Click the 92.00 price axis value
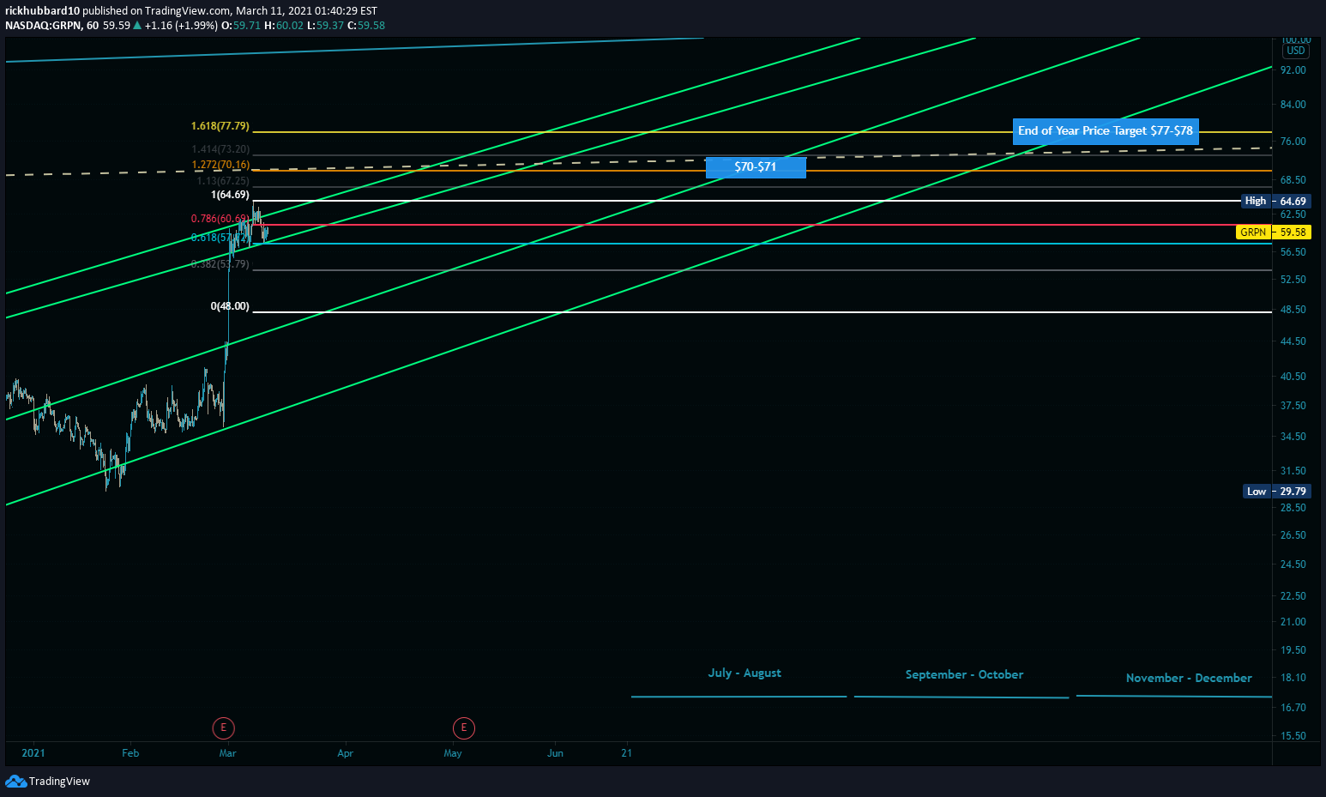 coord(1293,70)
